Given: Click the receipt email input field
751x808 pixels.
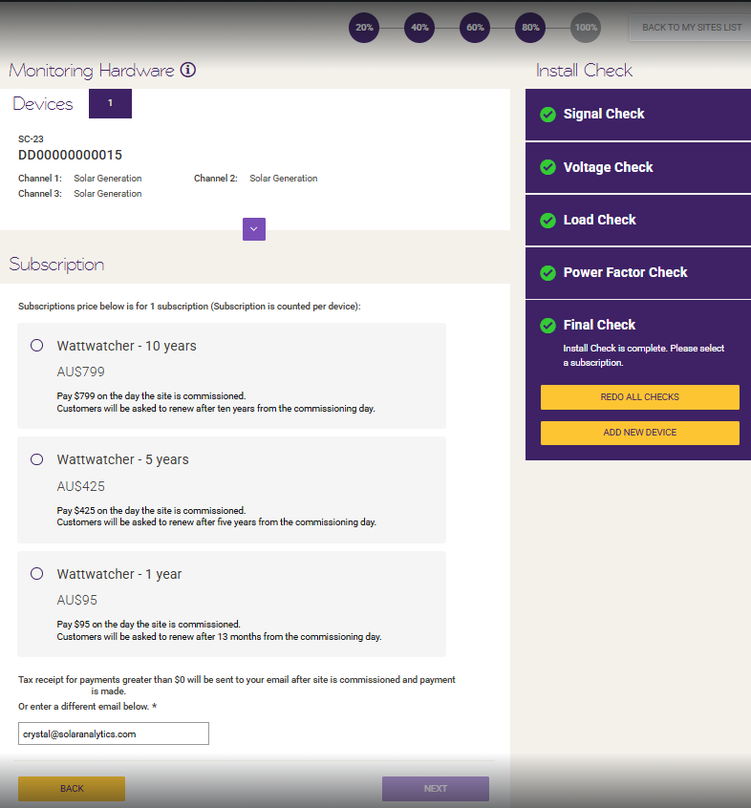Looking at the screenshot, I should click(x=114, y=734).
